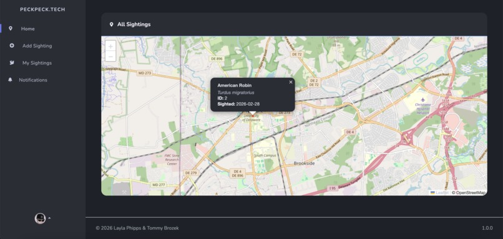Click the MD 273 road shield
Viewport: 503px width, 239px height.
click(x=145, y=73)
